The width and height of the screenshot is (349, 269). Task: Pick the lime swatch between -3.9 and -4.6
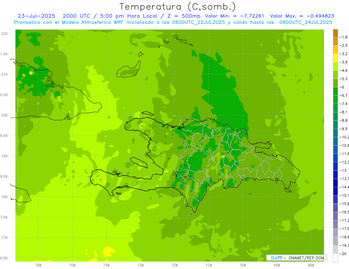coord(335,66)
